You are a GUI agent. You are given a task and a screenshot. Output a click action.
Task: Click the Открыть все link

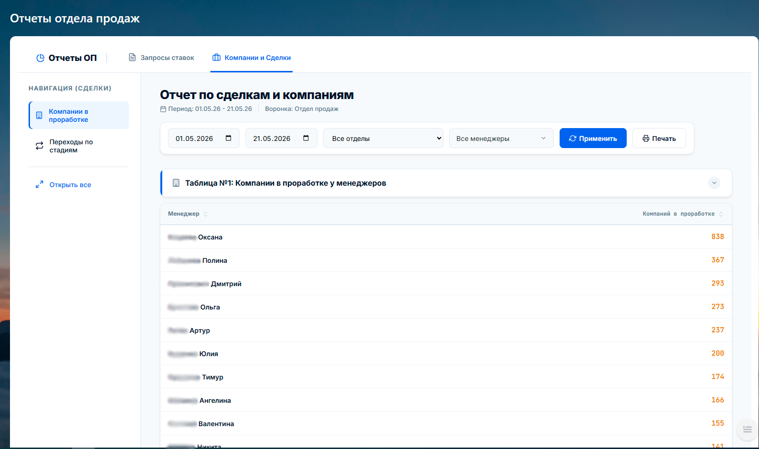[x=70, y=185]
